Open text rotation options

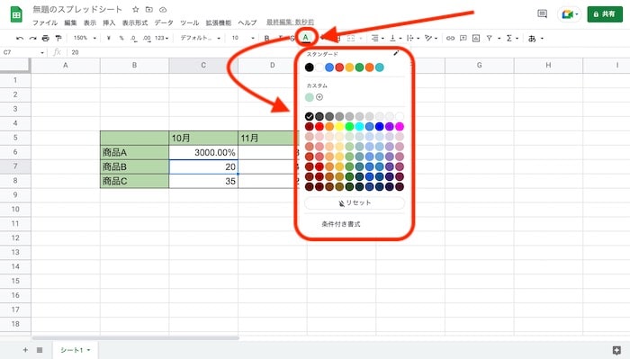[x=430, y=38]
